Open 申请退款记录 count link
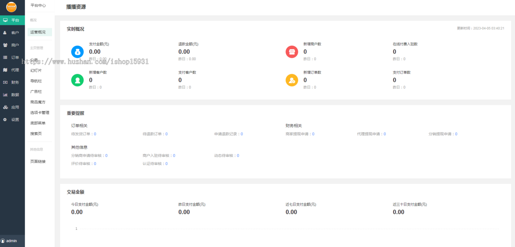 (242, 134)
